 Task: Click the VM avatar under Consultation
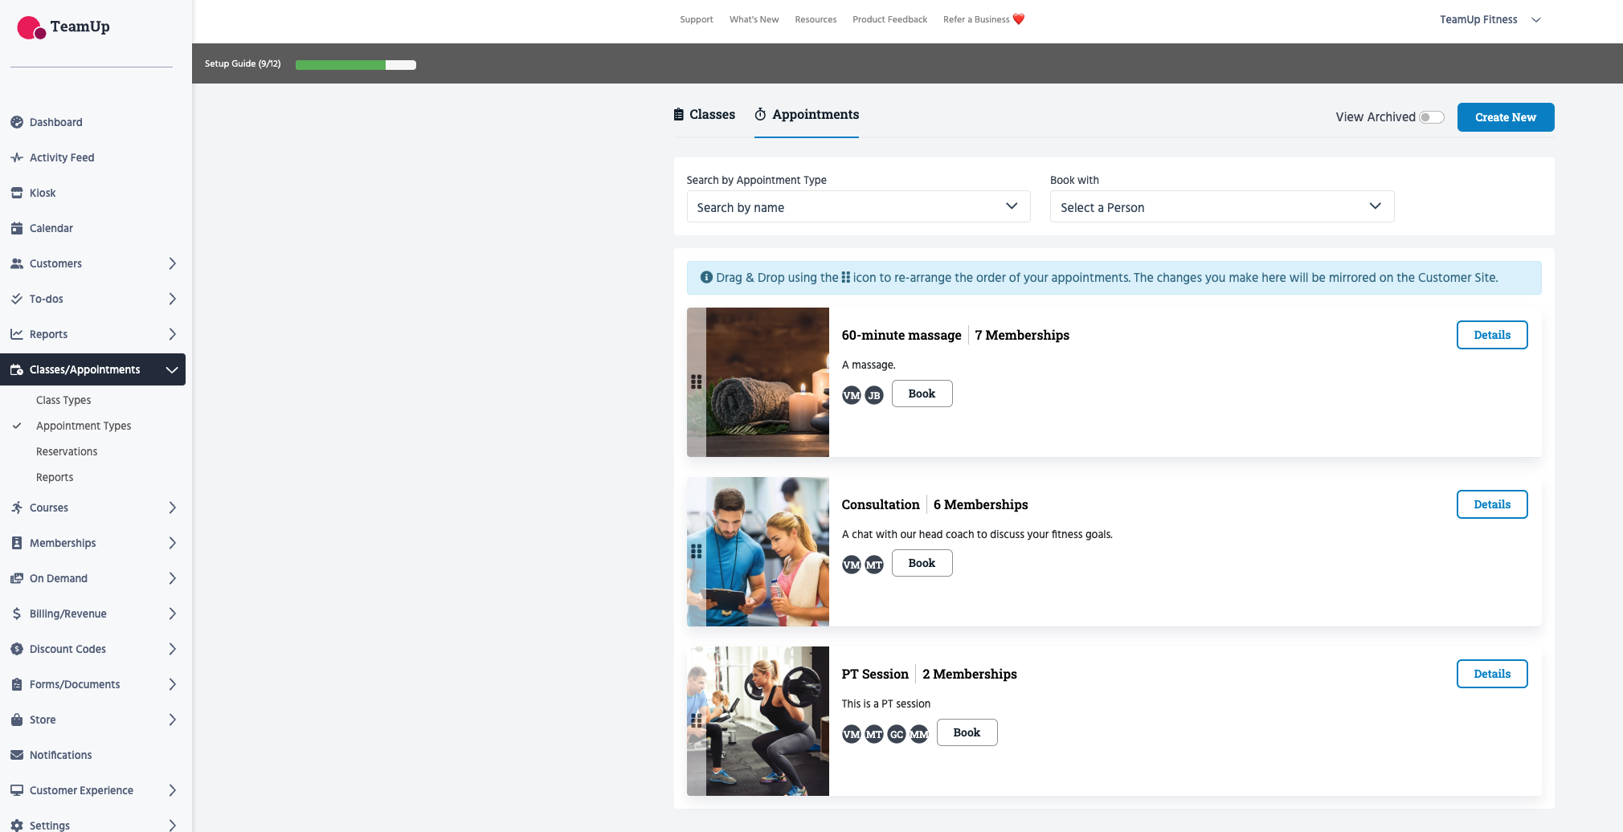(851, 565)
